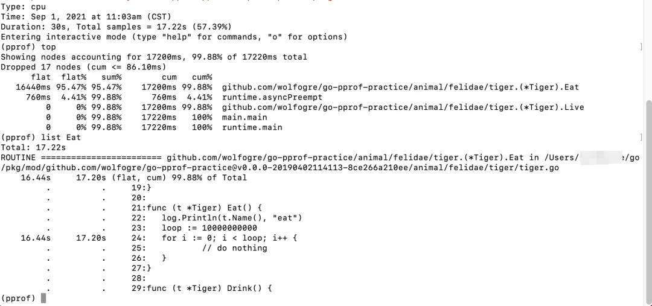Click the 'sum%' column header

click(112, 77)
